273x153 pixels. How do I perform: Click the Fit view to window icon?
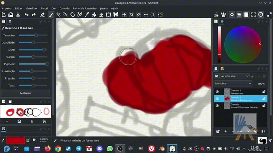pyautogui.click(x=160, y=15)
